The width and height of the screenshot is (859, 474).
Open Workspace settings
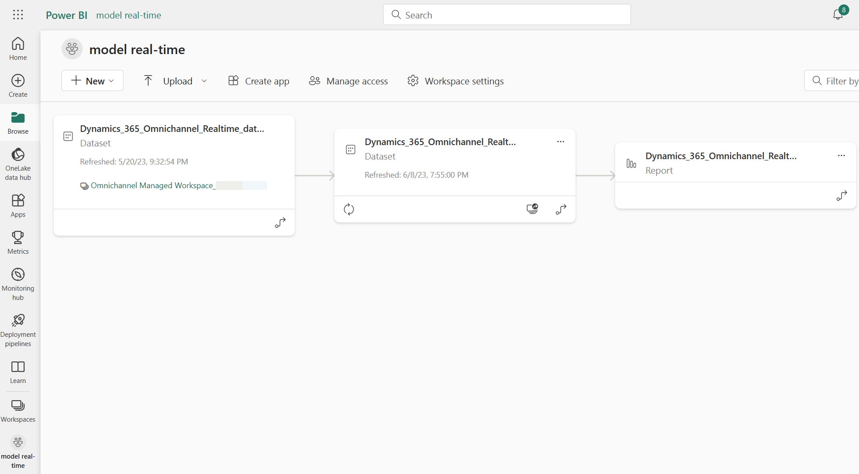pyautogui.click(x=455, y=81)
